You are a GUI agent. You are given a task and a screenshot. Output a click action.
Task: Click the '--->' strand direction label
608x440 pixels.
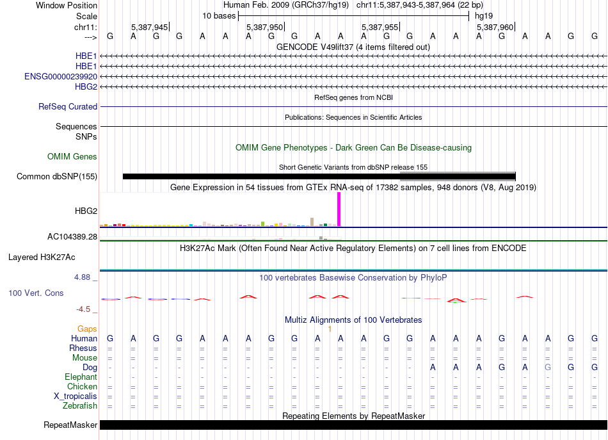[x=91, y=37]
